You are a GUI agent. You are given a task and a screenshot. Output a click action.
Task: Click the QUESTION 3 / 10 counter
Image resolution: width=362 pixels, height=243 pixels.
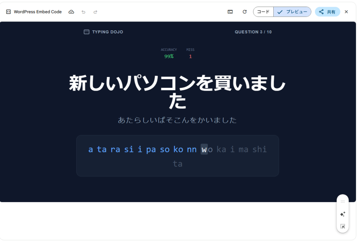click(253, 32)
